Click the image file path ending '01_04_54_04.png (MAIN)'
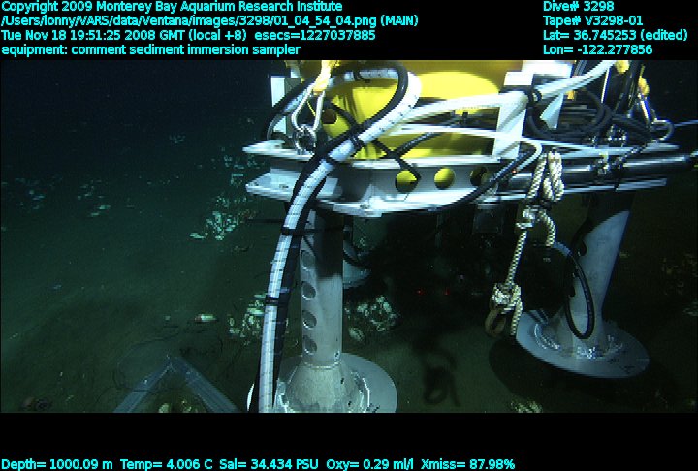This screenshot has height=471, width=698. click(209, 21)
